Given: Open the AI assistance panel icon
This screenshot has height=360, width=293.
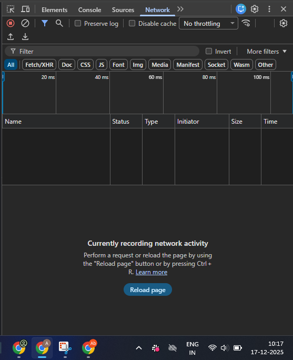Looking at the screenshot, I should (x=241, y=9).
